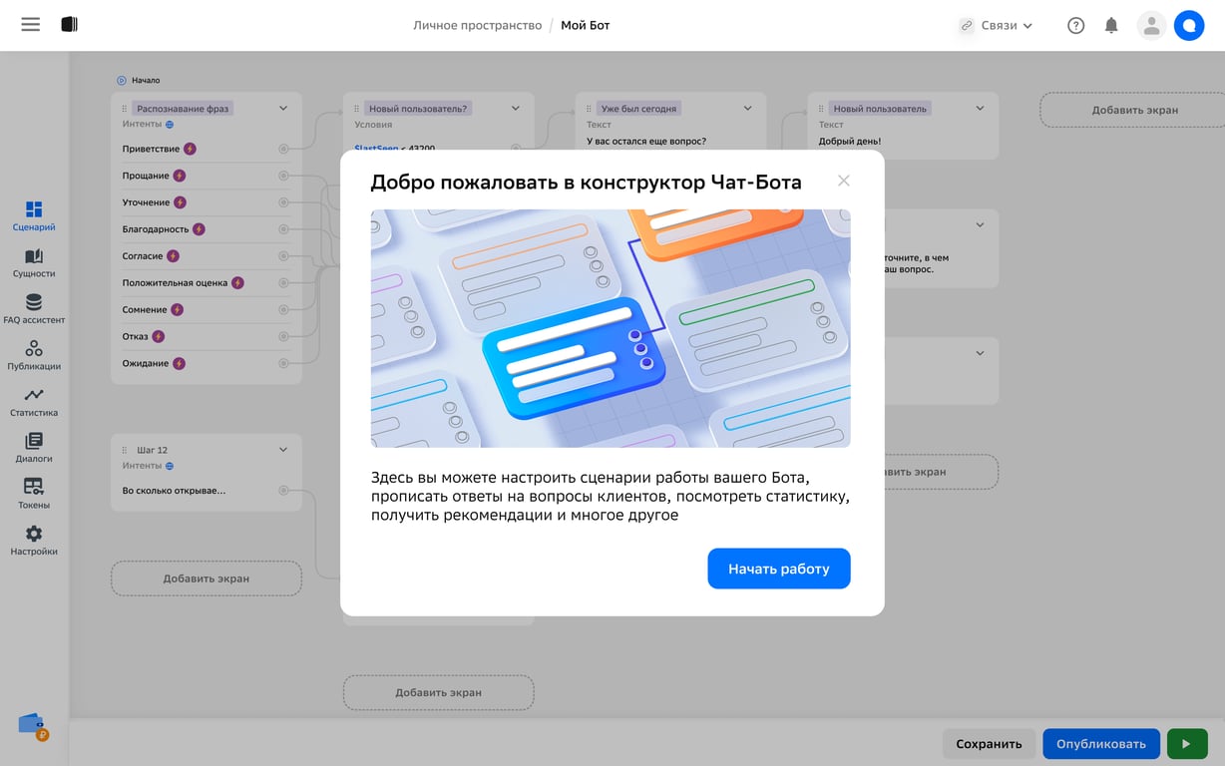Screen dimensions: 1225x766
Task: Click connector port of Во сколько открывае... row
Action: (x=283, y=491)
